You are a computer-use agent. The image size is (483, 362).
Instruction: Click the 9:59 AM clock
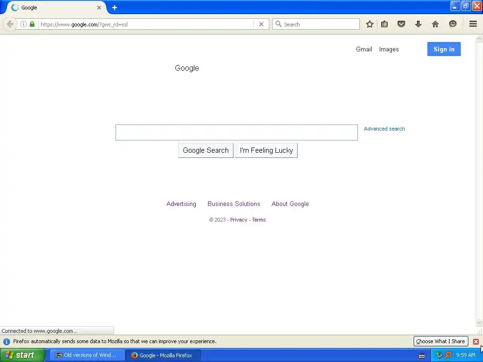coord(466,355)
